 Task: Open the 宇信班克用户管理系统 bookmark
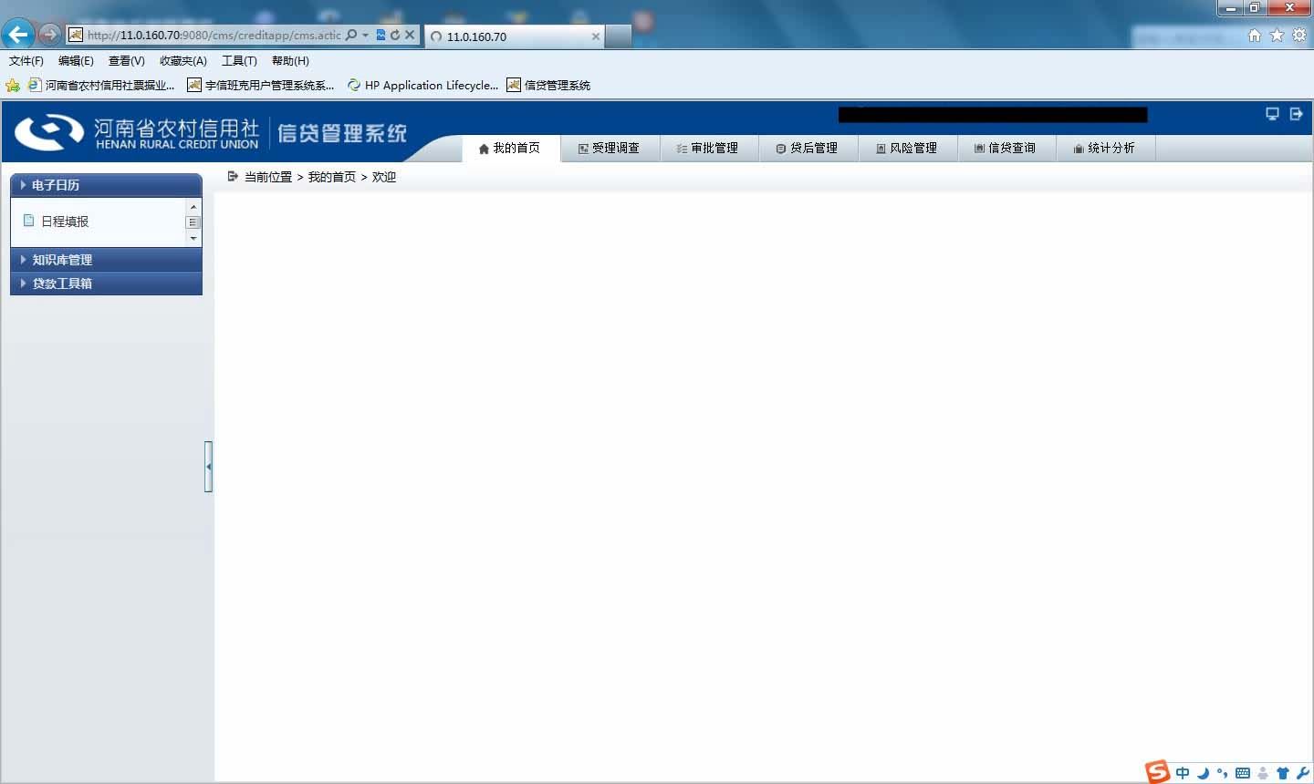pyautogui.click(x=261, y=85)
